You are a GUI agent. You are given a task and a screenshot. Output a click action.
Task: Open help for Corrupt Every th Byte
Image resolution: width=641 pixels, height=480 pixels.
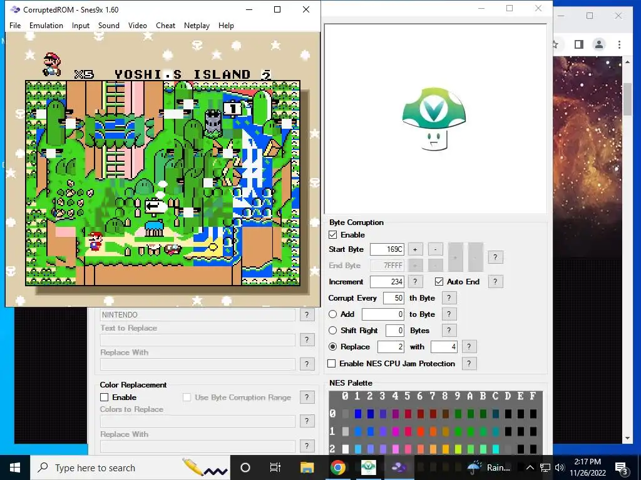(449, 298)
